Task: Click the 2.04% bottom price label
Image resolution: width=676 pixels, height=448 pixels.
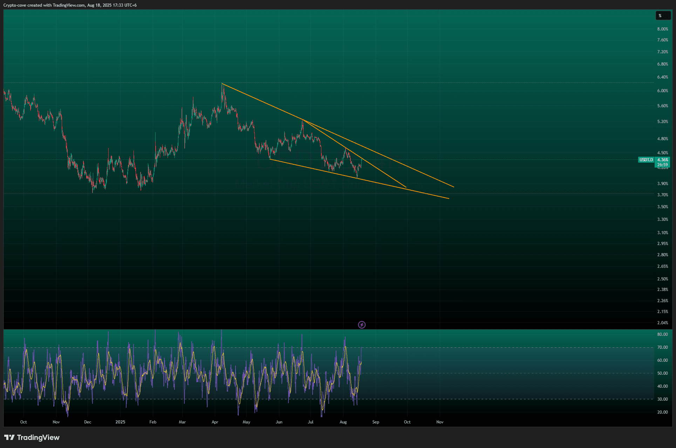Action: pyautogui.click(x=662, y=323)
